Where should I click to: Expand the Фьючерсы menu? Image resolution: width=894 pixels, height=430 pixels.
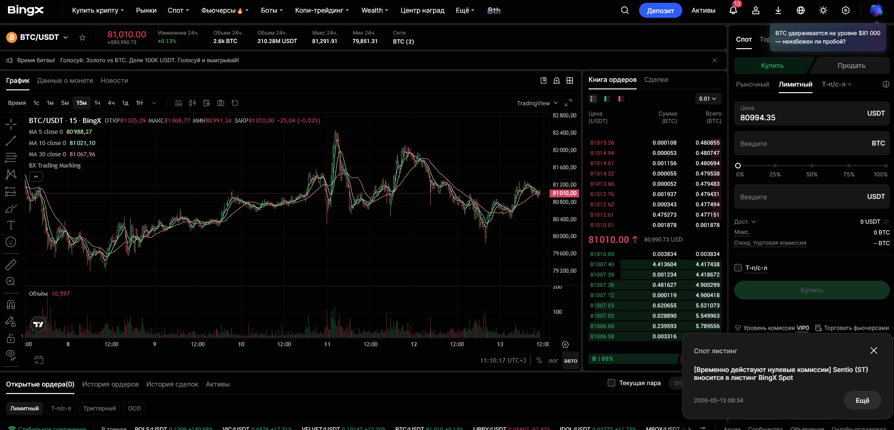pyautogui.click(x=225, y=10)
